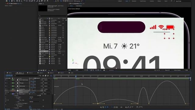The width and height of the screenshot is (195, 110).
Task: Click the Add shape contents button
Action: point(40,95)
